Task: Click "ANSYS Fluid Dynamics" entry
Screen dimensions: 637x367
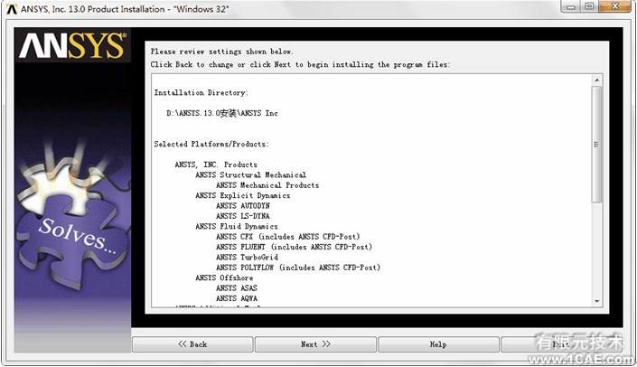Action: [x=237, y=226]
